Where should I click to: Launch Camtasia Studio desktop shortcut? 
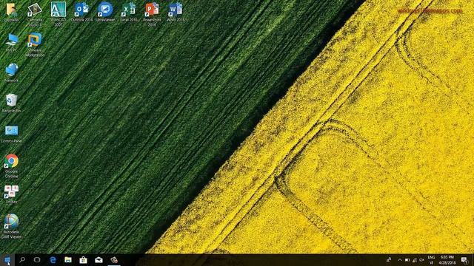35,14
